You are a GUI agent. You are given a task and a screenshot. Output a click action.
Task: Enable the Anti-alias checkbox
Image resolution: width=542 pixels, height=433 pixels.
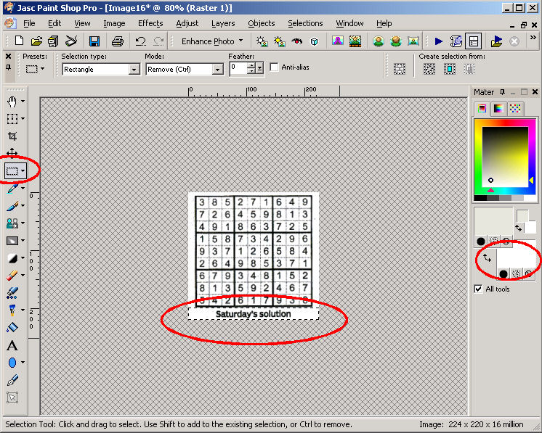[x=274, y=67]
